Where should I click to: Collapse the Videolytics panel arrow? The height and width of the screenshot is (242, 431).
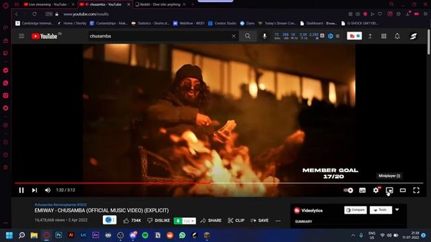pos(397,210)
